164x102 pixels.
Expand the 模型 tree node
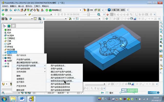coord(3,58)
